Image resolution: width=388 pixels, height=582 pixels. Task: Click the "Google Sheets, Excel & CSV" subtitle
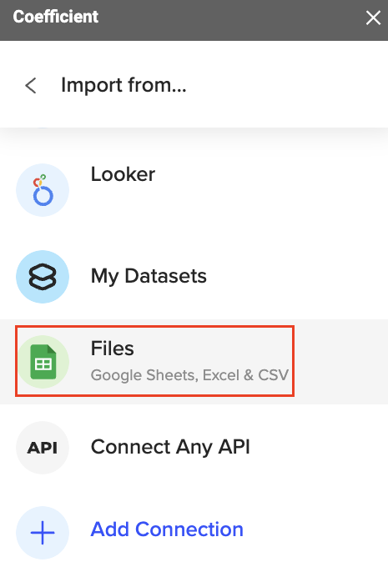189,375
